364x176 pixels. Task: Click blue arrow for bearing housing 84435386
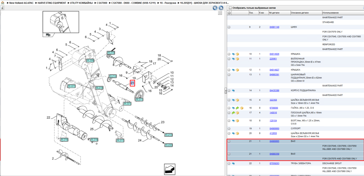pyautogui.click(x=233, y=91)
